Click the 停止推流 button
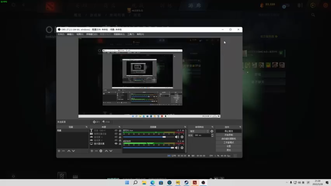The image size is (331, 186). pyautogui.click(x=229, y=131)
